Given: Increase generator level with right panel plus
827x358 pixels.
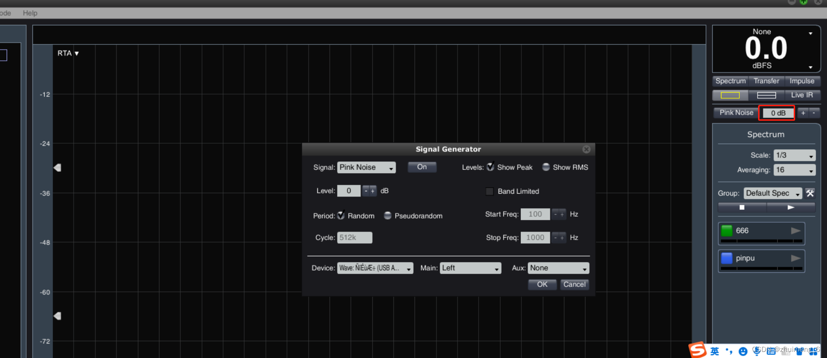Looking at the screenshot, I should click(x=803, y=113).
